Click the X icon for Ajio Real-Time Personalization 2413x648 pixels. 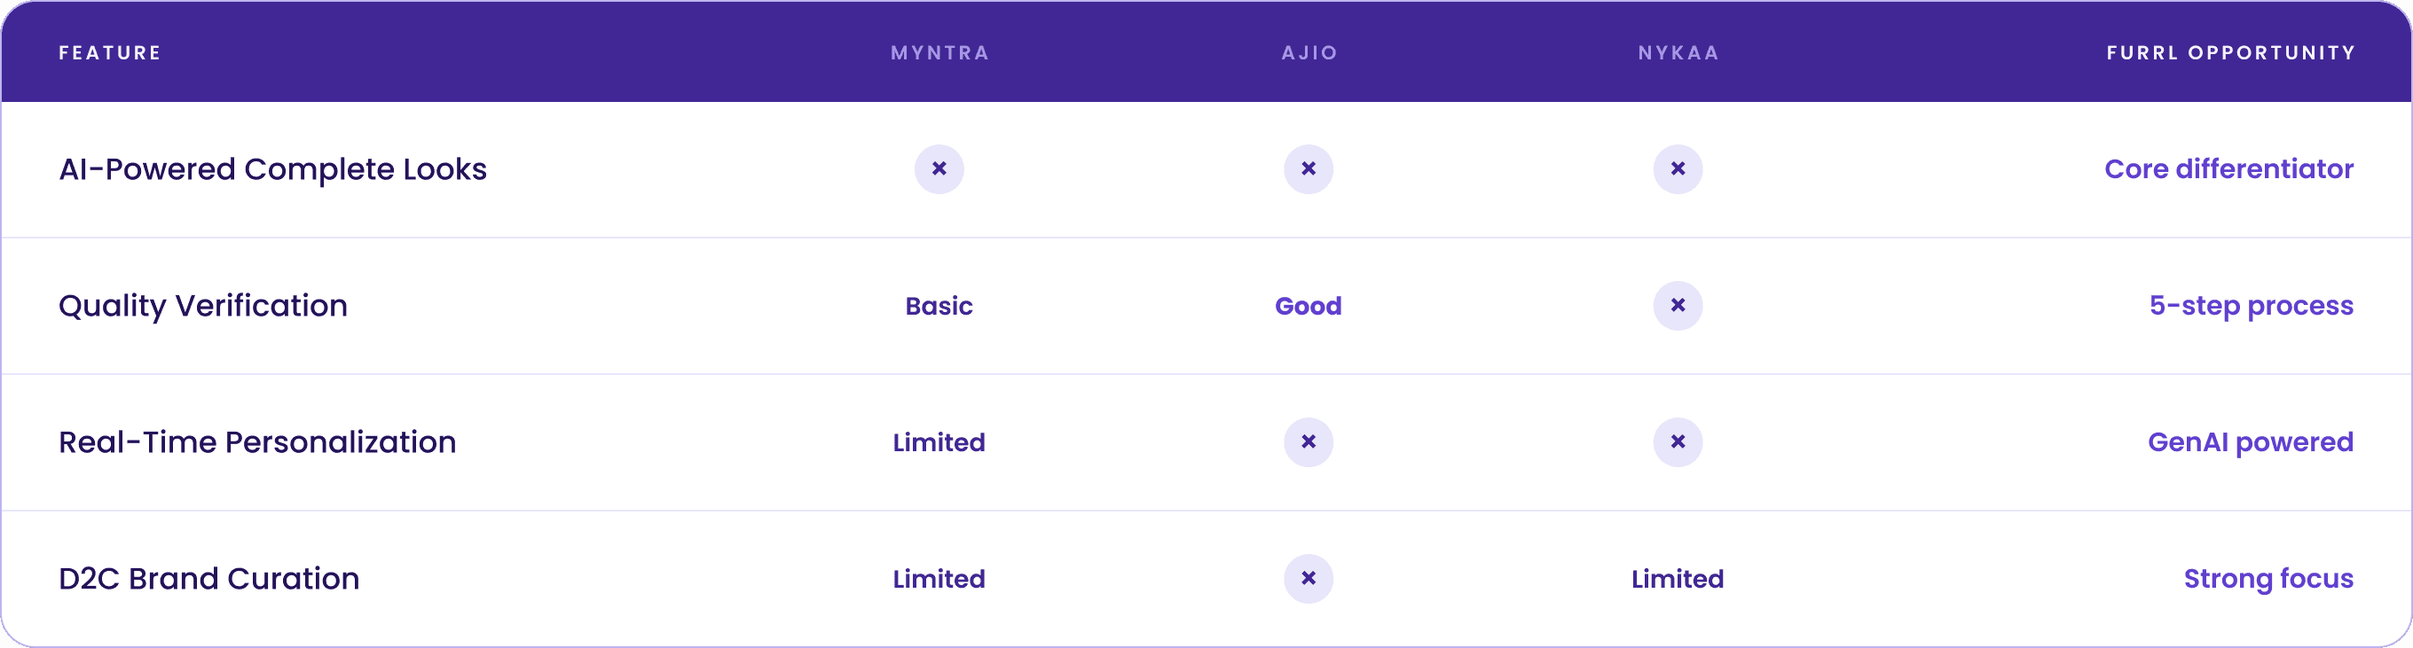pos(1308,443)
